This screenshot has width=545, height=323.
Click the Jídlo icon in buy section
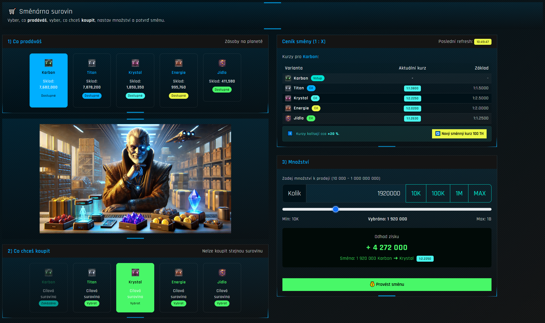[222, 273]
